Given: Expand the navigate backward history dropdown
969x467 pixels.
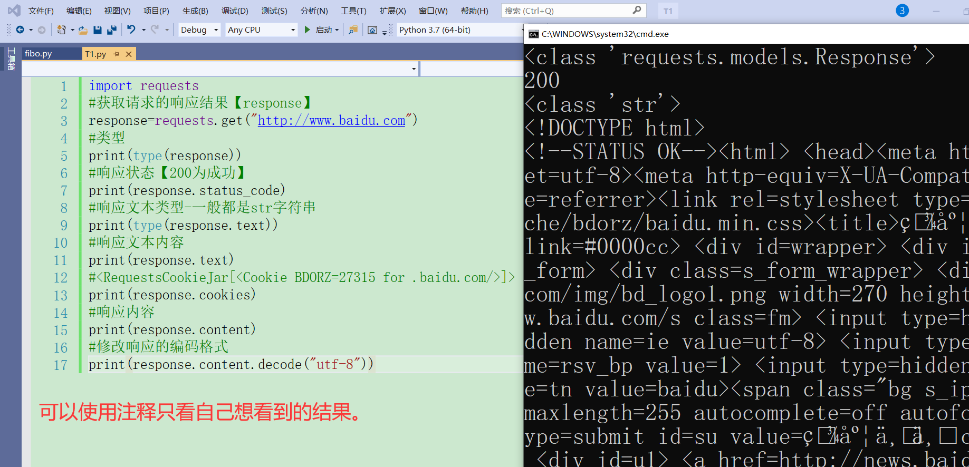Looking at the screenshot, I should [31, 30].
